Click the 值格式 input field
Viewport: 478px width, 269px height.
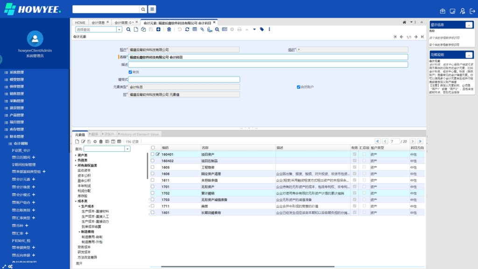tap(184, 79)
